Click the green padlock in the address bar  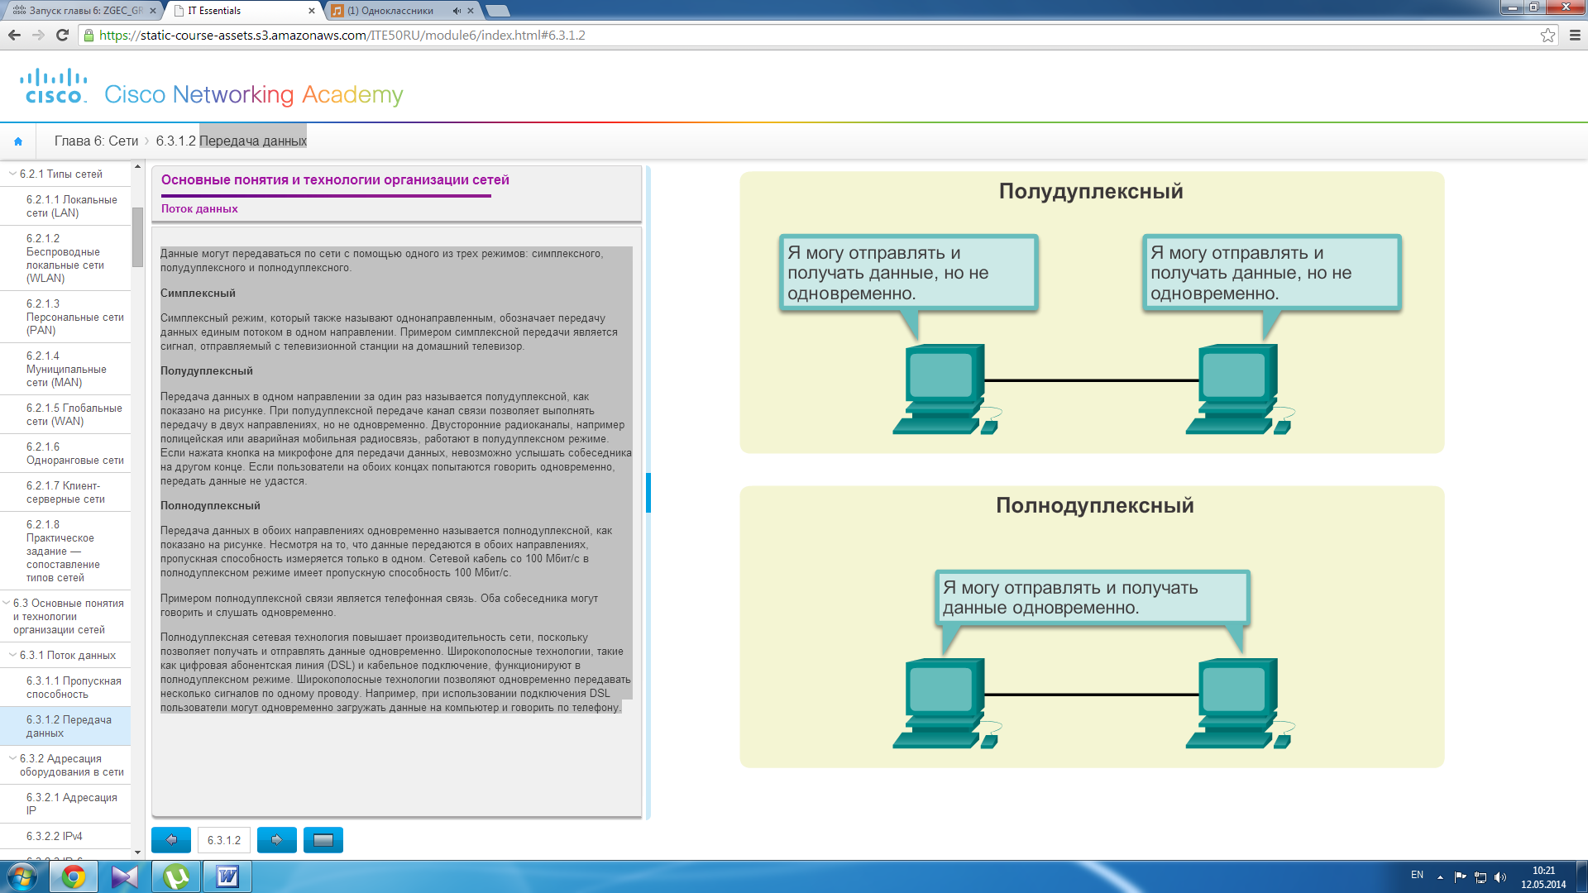(89, 36)
